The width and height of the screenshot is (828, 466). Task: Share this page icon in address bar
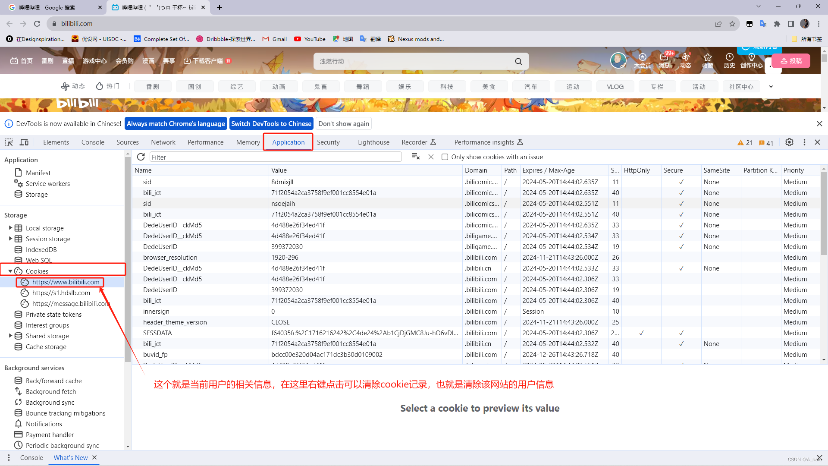coord(718,24)
